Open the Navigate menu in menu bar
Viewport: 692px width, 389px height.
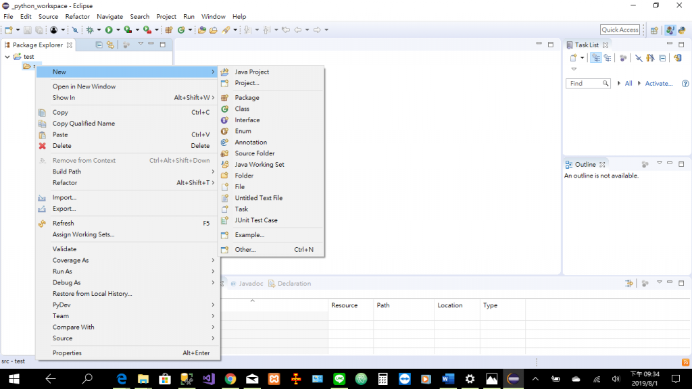110,16
